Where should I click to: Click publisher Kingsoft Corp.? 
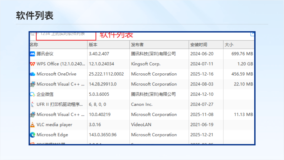146,64
